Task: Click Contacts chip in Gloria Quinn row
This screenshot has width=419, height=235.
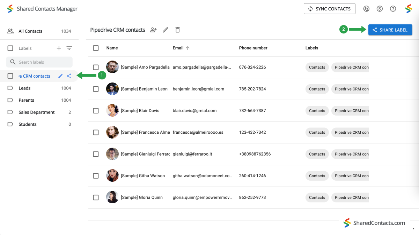Action: click(x=317, y=197)
